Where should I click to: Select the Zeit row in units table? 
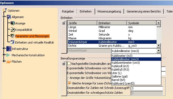click(x=112, y=35)
